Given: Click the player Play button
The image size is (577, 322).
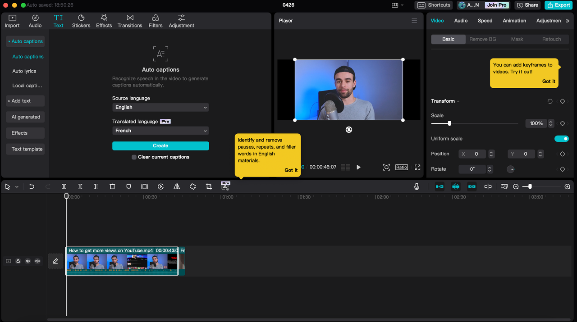Looking at the screenshot, I should (x=358, y=167).
